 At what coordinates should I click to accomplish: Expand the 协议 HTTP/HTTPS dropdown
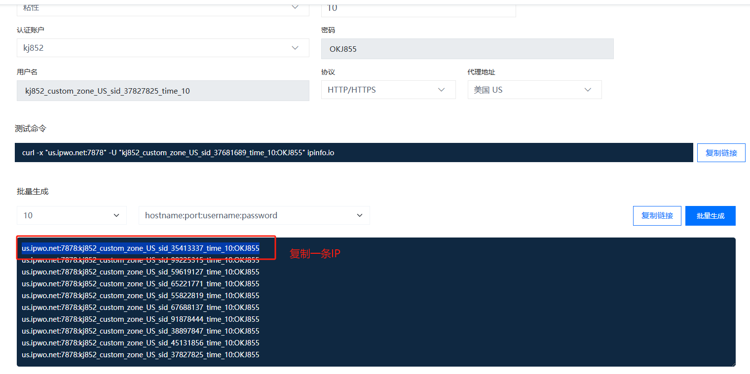pyautogui.click(x=388, y=90)
